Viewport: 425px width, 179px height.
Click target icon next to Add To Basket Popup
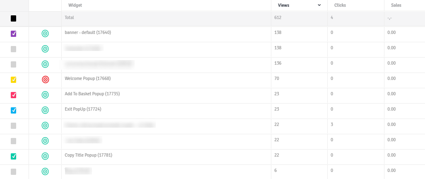pos(45,95)
